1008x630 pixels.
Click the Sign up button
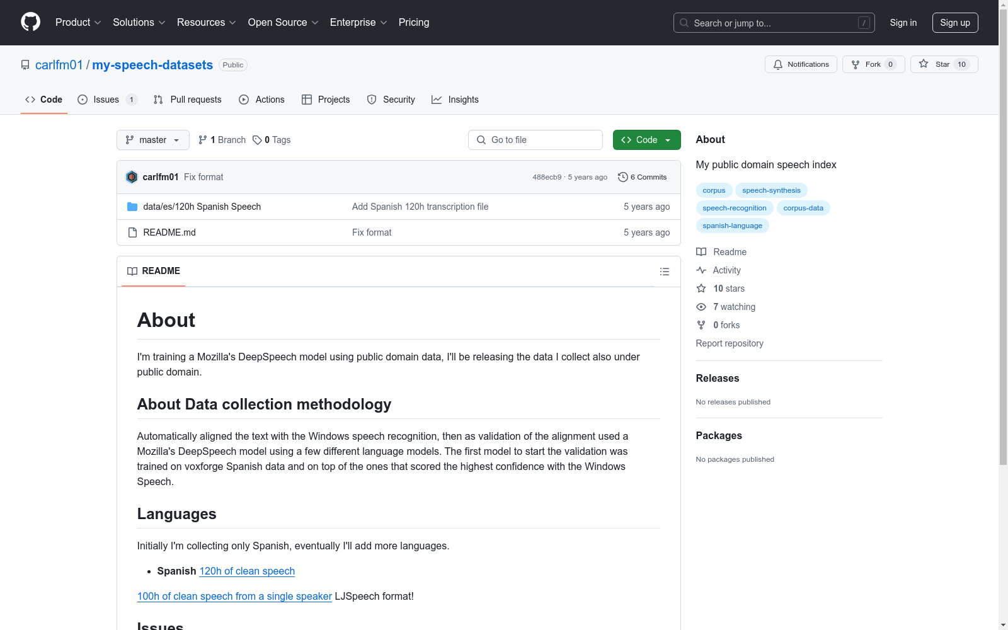(955, 23)
